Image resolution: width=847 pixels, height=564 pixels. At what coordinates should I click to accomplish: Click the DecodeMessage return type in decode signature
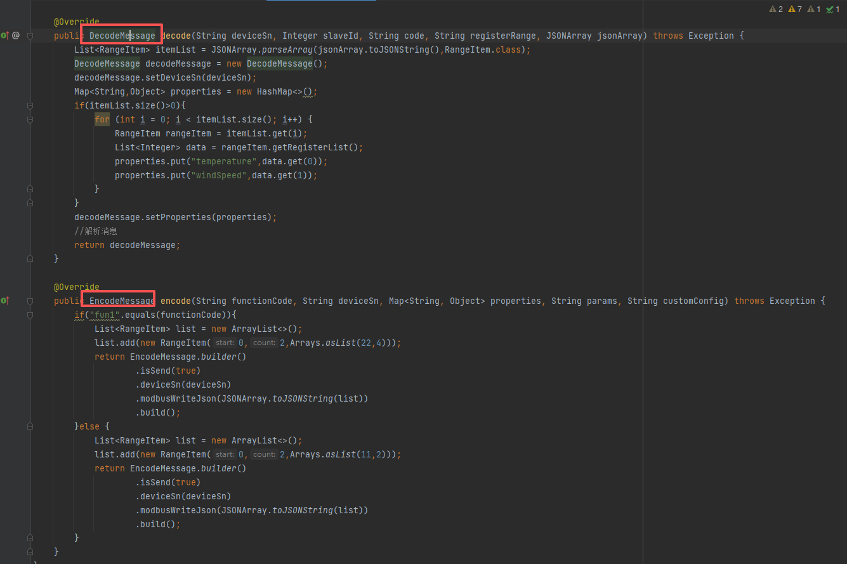click(x=122, y=36)
